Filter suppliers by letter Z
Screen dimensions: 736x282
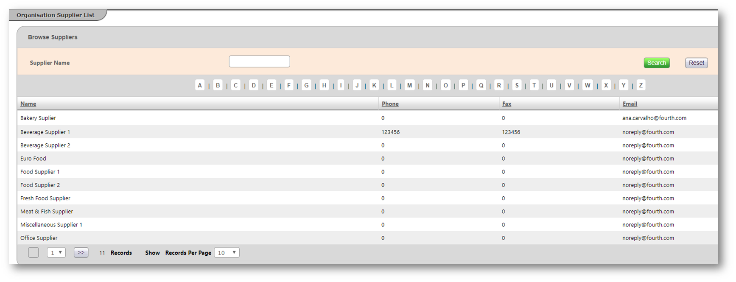coord(641,85)
